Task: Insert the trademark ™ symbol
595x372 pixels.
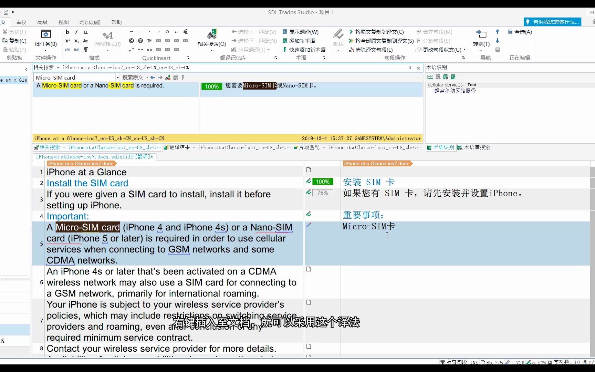Action: (149, 41)
